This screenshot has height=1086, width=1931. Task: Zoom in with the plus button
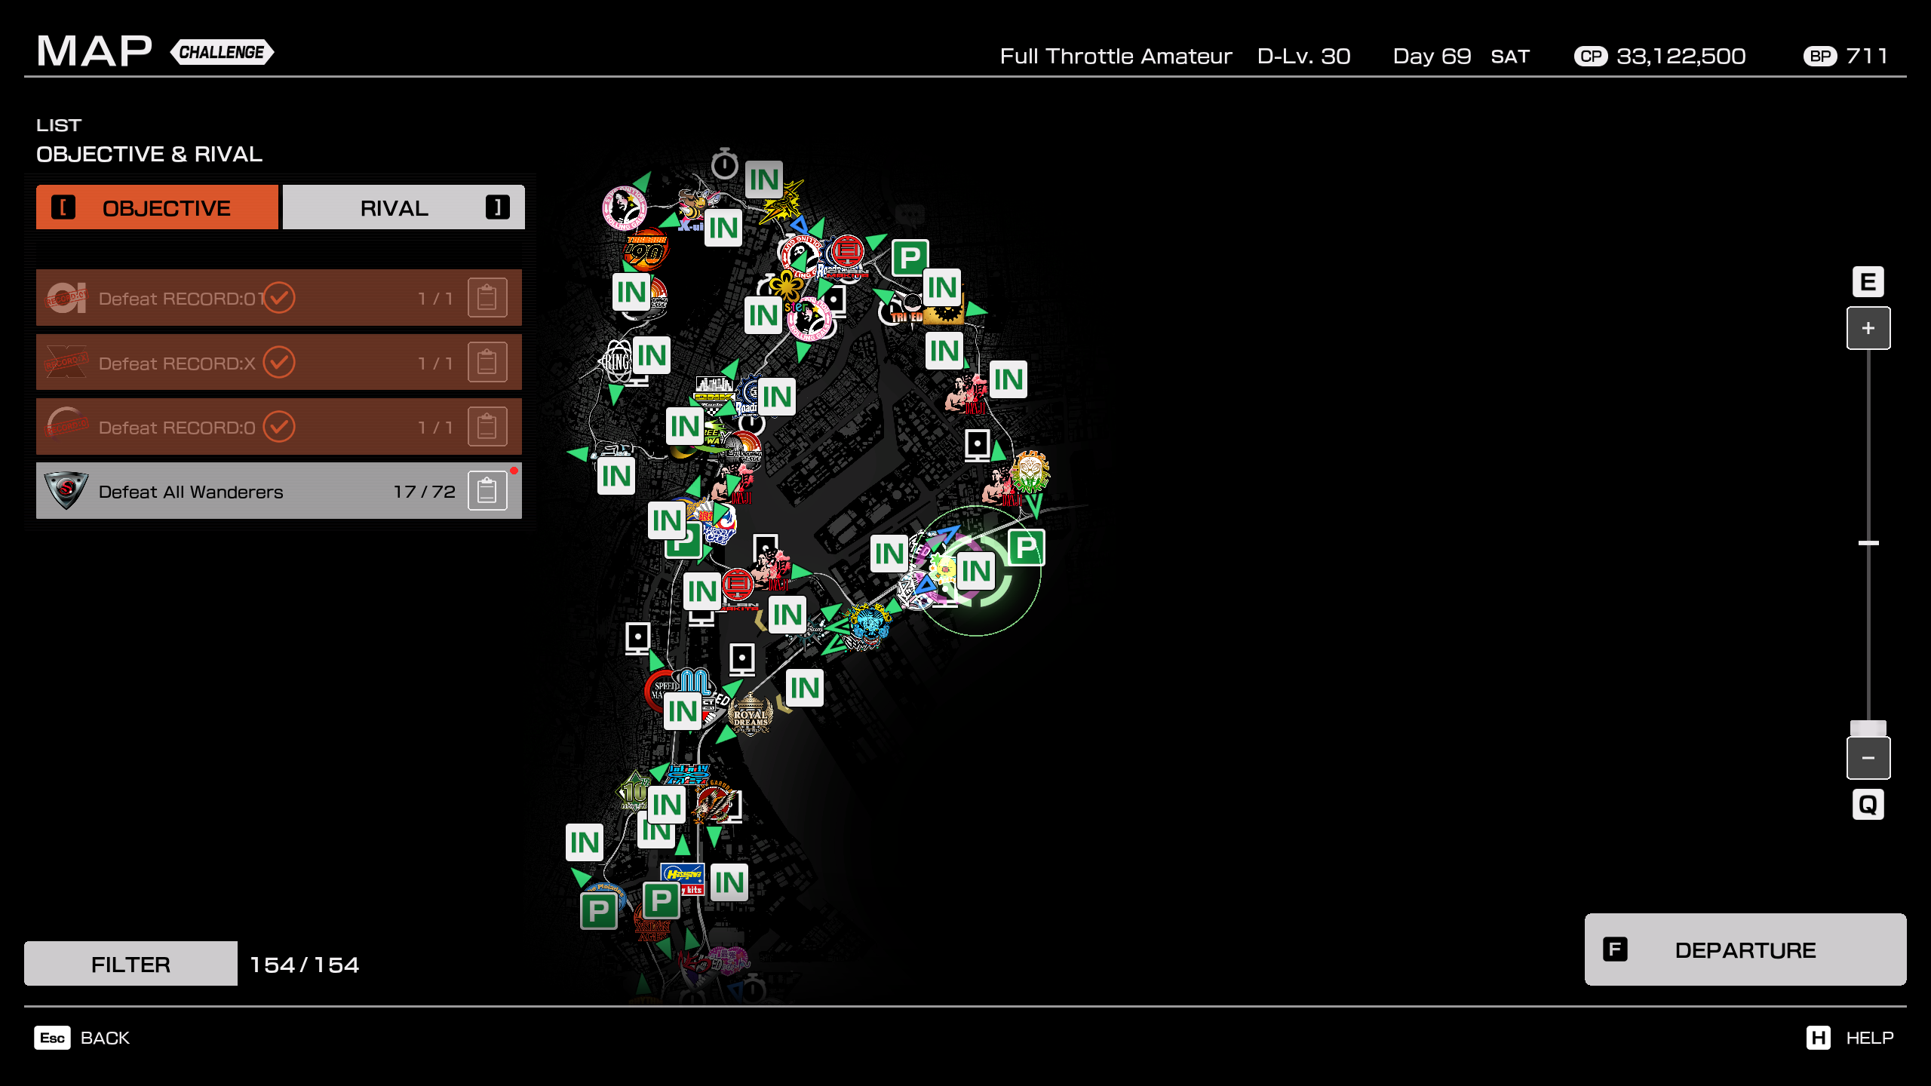point(1868,329)
